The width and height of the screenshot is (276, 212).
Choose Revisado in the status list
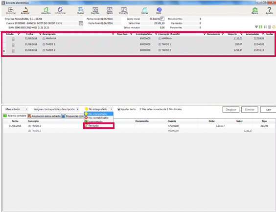click(x=99, y=126)
